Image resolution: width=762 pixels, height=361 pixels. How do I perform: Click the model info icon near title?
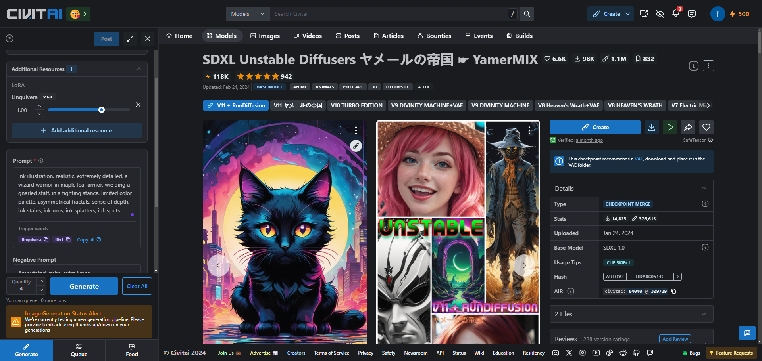[x=693, y=66]
